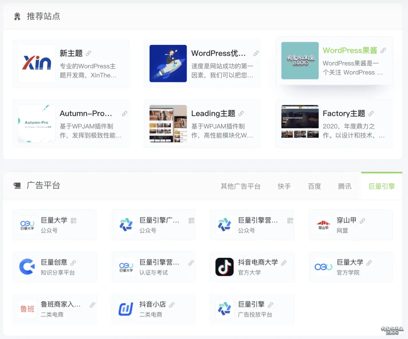This screenshot has height=339, width=408.
Task: Select the red 鲁班 commerce icon
Action: click(27, 309)
